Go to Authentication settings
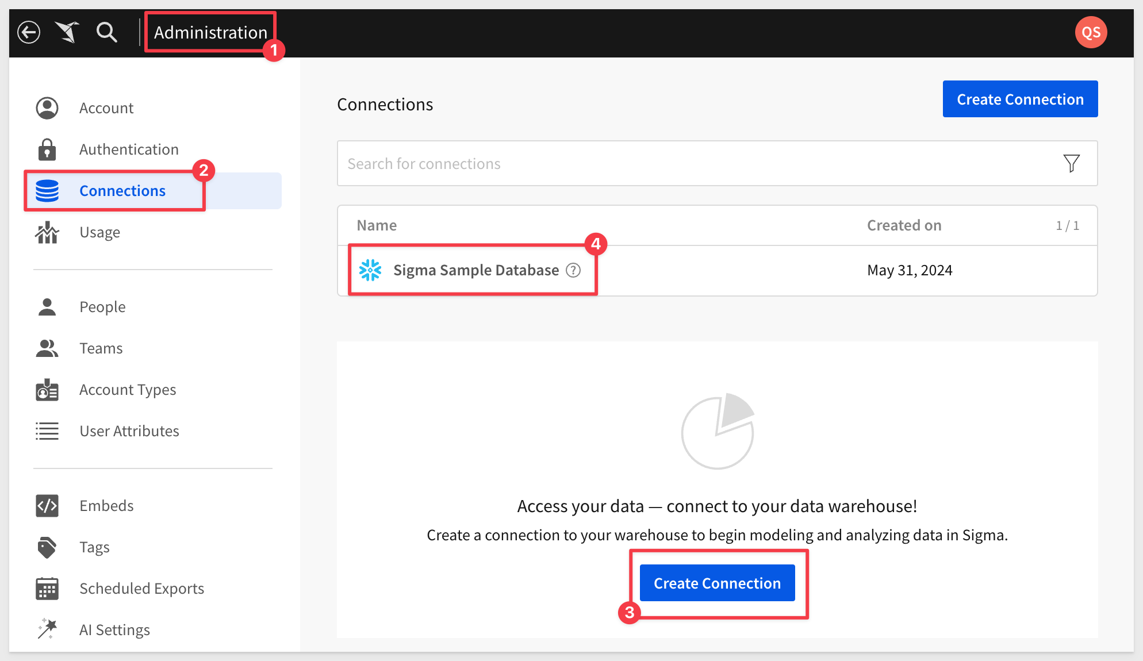 coord(129,149)
